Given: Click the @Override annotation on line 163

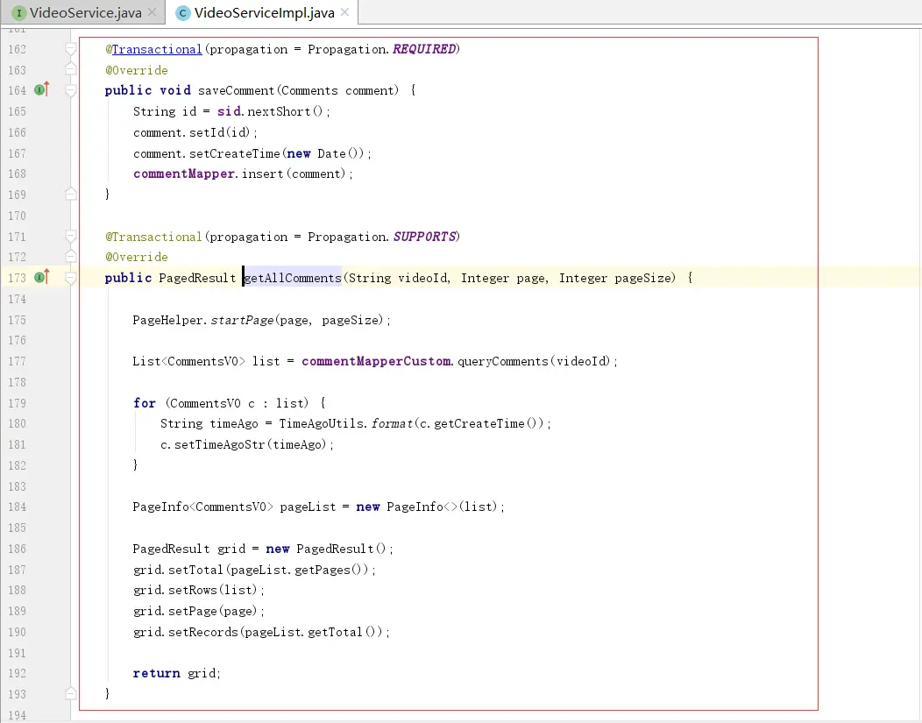Looking at the screenshot, I should (137, 70).
